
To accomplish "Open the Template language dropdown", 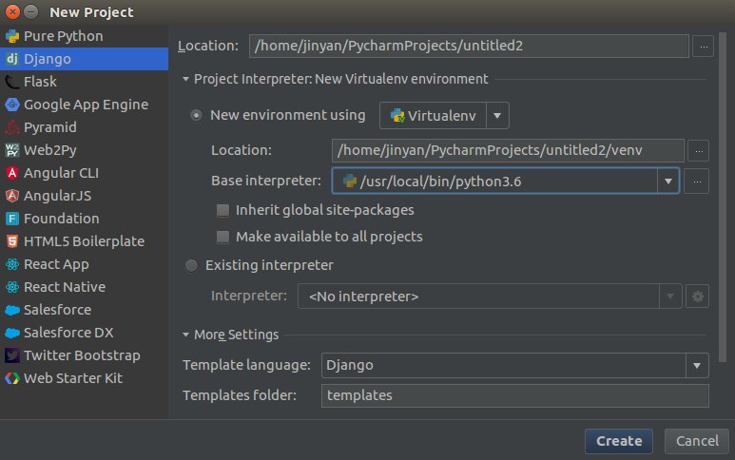I will click(698, 365).
